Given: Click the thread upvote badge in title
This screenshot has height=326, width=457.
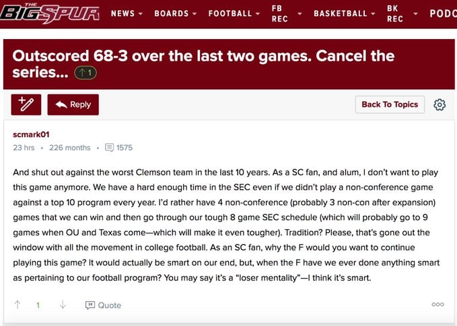Looking at the screenshot, I should [85, 73].
